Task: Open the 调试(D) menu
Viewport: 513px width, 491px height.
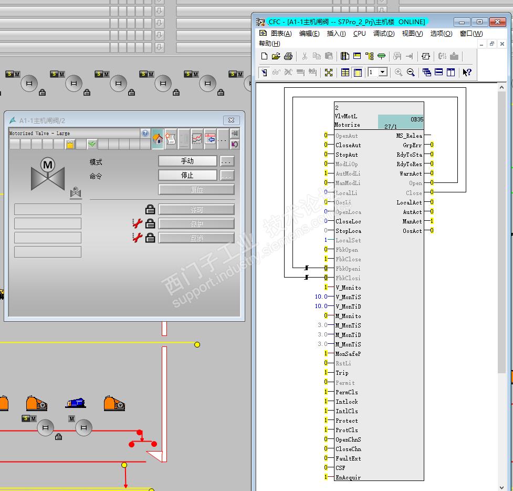Action: pyautogui.click(x=383, y=34)
